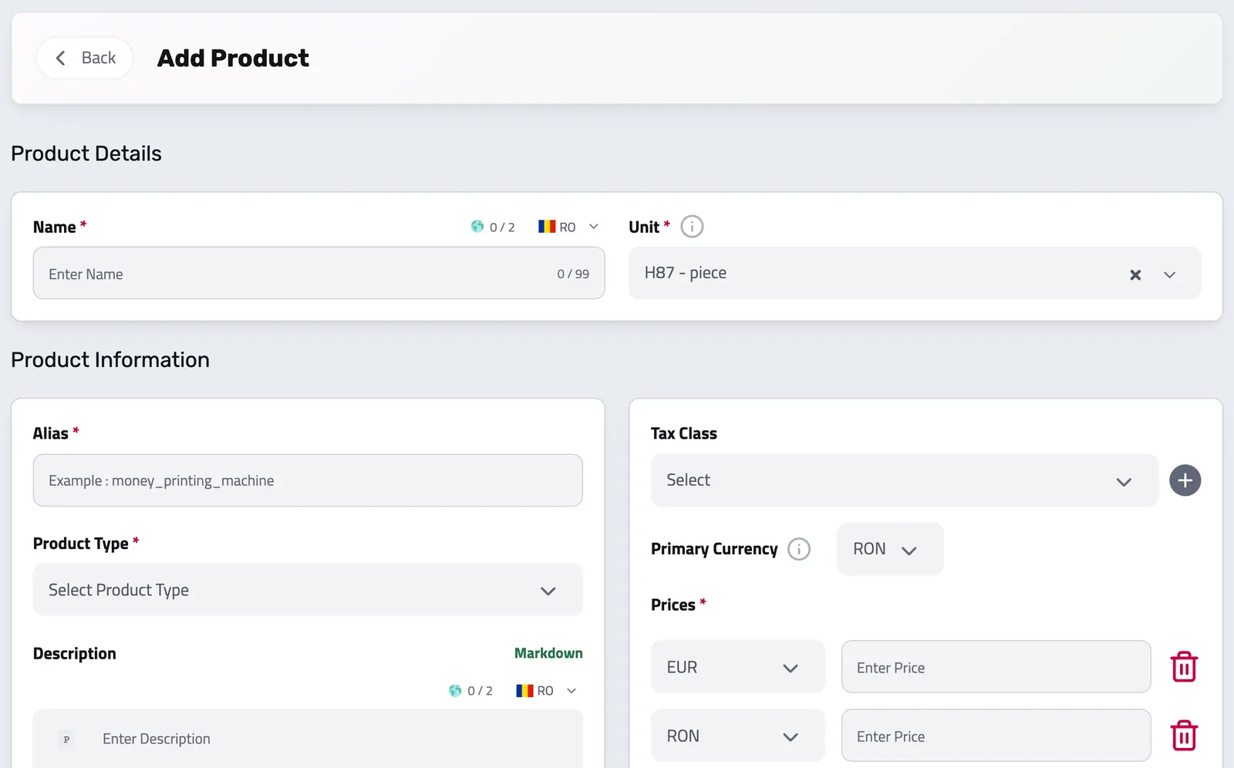
Task: Focus the Alias input field
Action: click(308, 480)
